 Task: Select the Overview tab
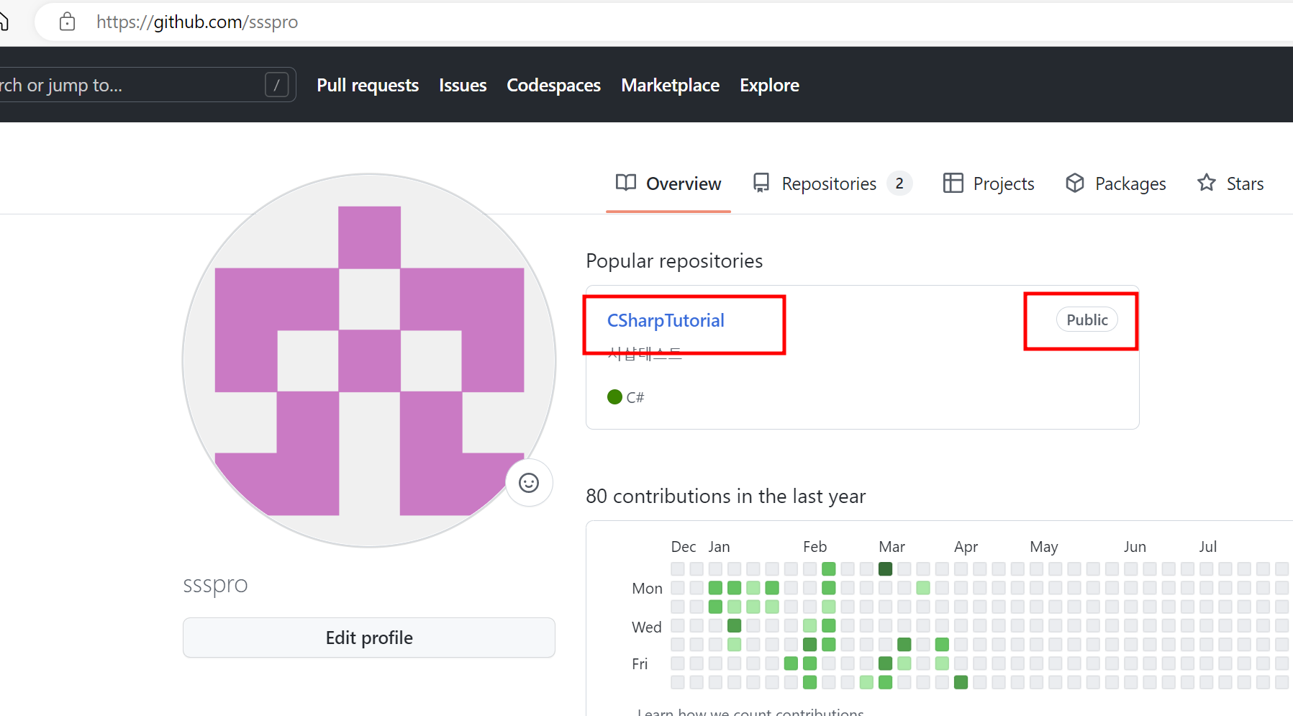pyautogui.click(x=668, y=183)
